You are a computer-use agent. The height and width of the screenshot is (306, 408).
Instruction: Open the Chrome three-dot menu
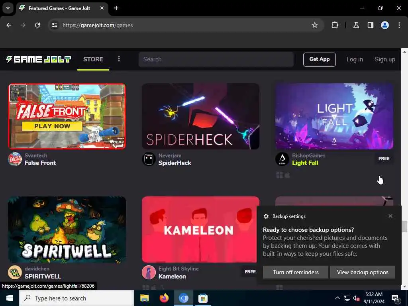point(399,25)
